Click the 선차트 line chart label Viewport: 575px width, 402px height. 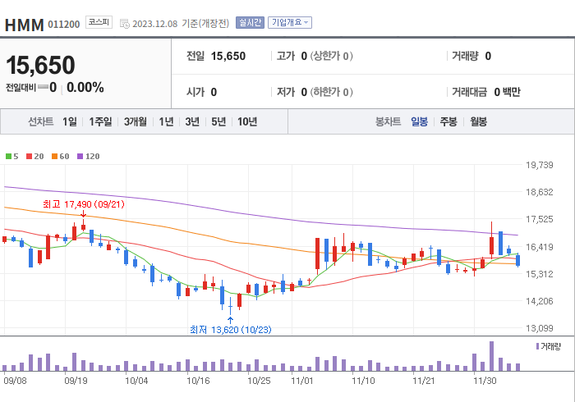tap(41, 121)
